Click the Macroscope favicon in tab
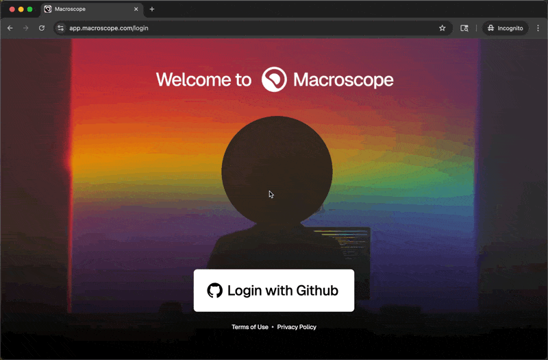 (x=48, y=9)
